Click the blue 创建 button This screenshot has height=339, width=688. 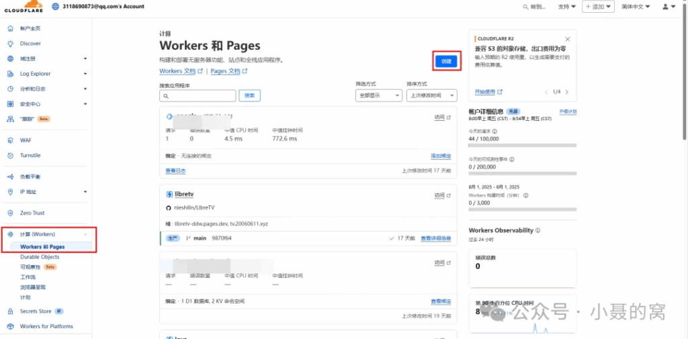coord(446,61)
